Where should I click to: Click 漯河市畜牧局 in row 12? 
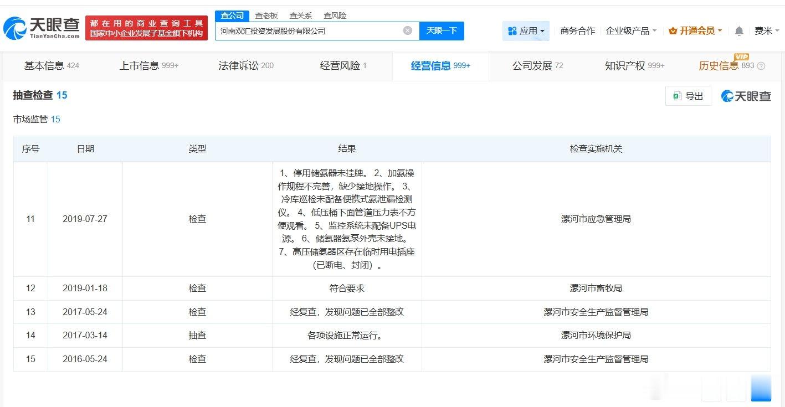[x=596, y=288]
